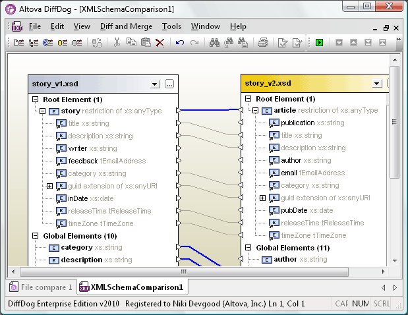Screen dimensions: 408x315
Task: Click the vertical scrollbar thumb
Action: 395,122
